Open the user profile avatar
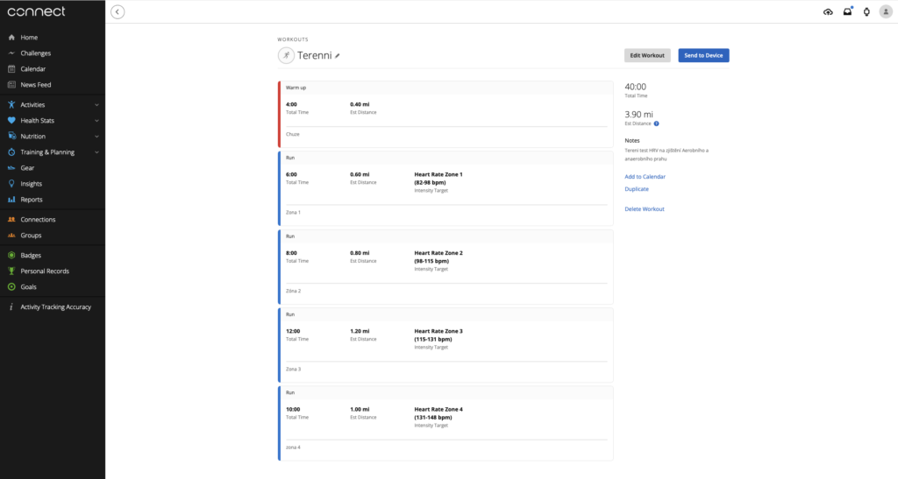Screen dimensions: 898x479 pos(885,11)
